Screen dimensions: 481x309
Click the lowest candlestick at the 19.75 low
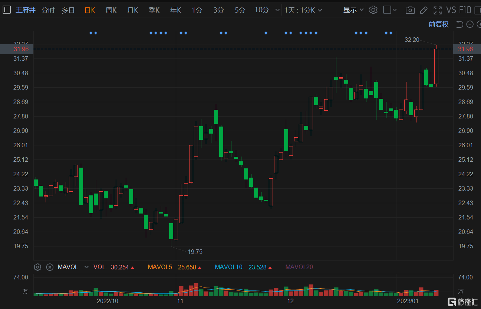pyautogui.click(x=171, y=231)
